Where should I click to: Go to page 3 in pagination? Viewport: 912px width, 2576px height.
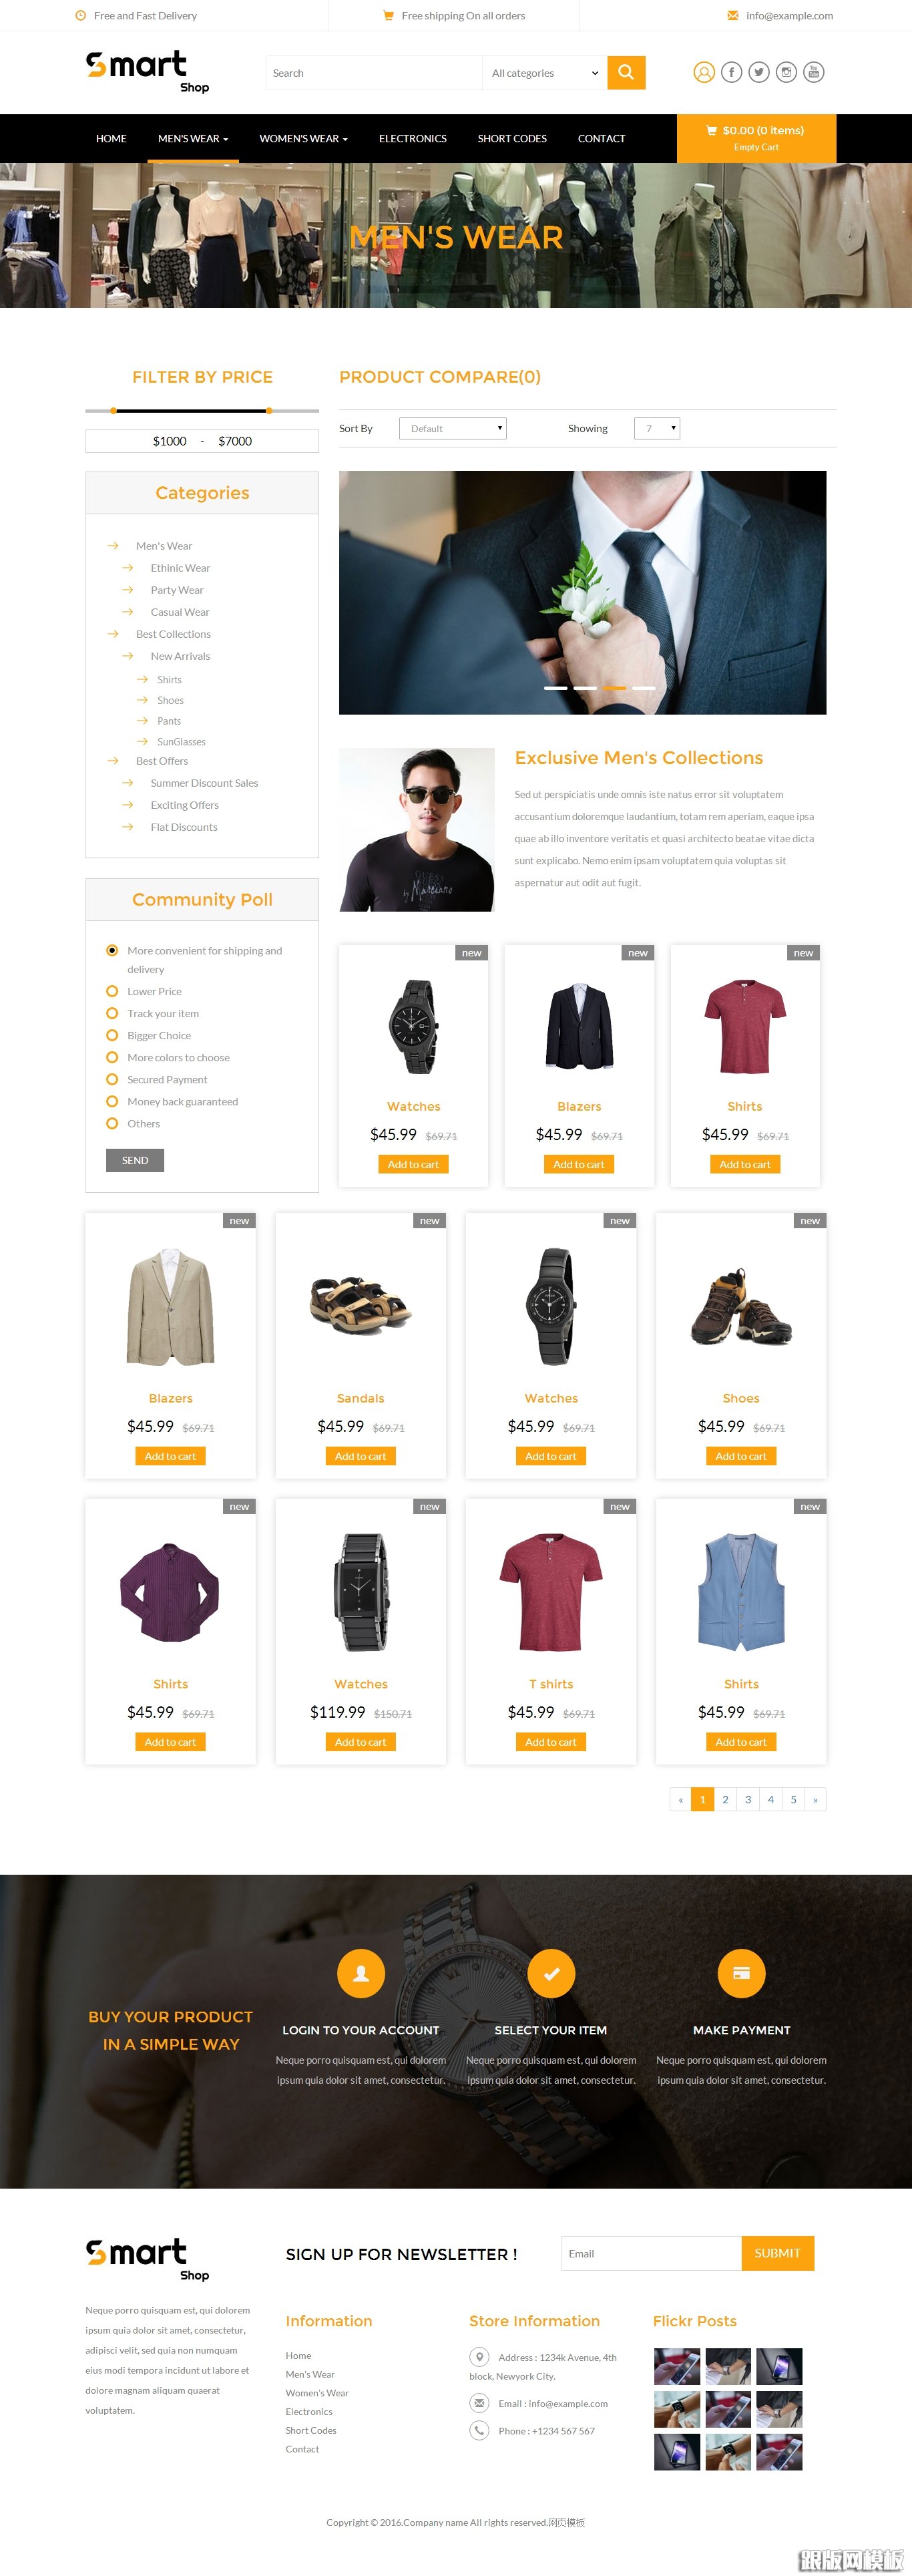748,1799
